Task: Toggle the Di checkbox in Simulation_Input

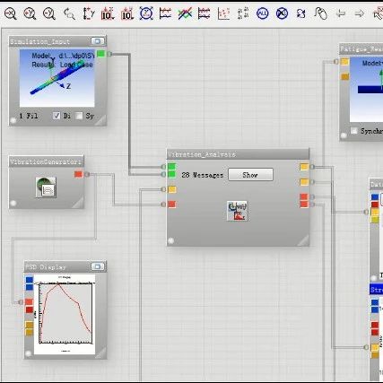Action: point(57,116)
